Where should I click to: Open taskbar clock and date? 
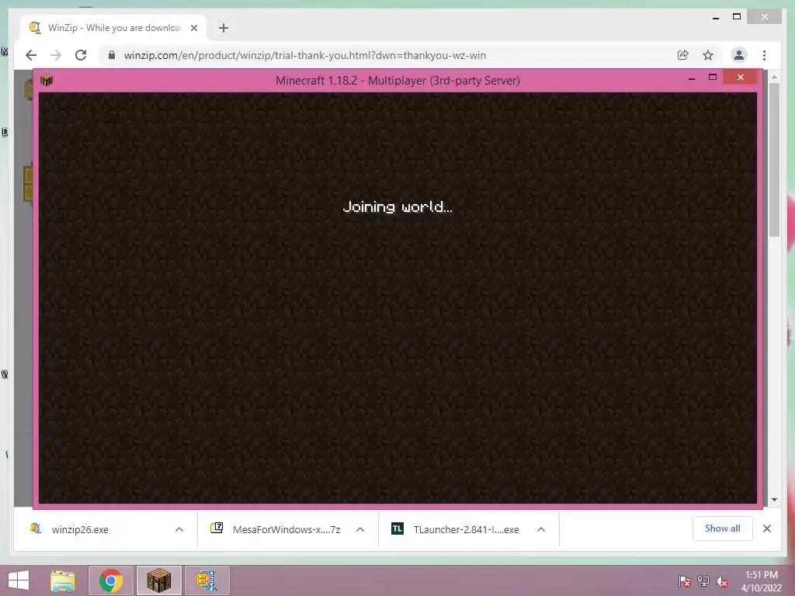(761, 581)
